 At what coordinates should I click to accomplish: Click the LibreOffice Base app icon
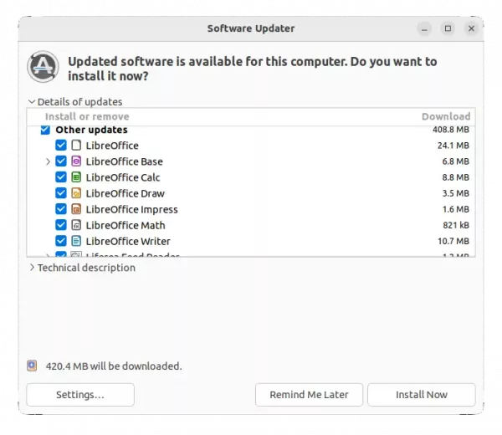[x=76, y=161]
